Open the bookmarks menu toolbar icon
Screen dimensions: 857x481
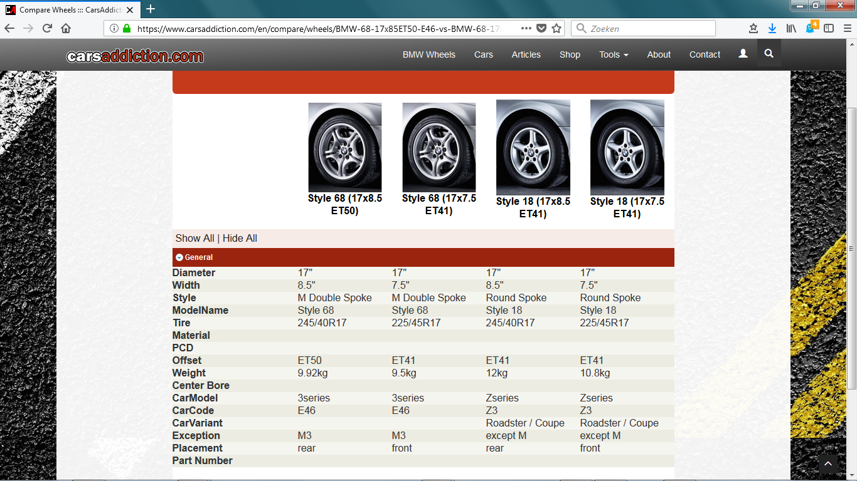pyautogui.click(x=753, y=28)
